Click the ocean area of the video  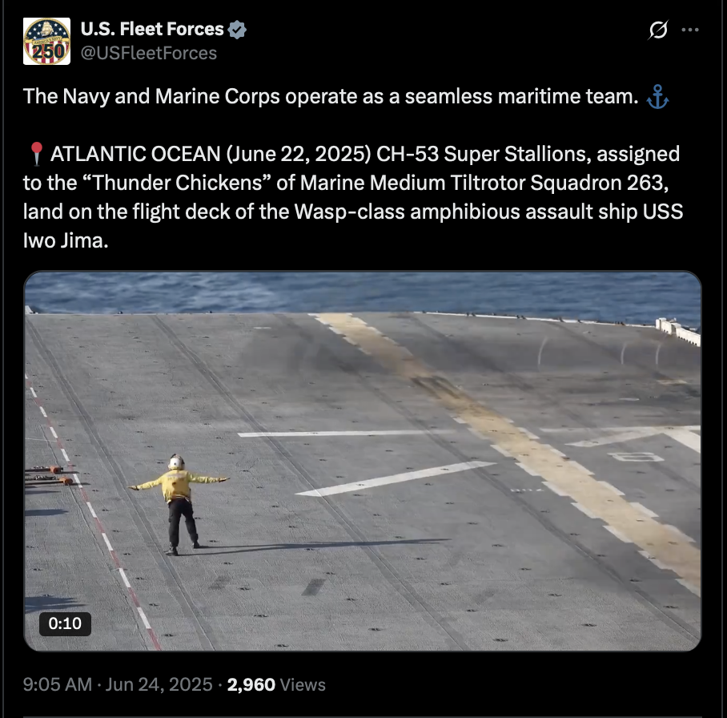point(362,292)
